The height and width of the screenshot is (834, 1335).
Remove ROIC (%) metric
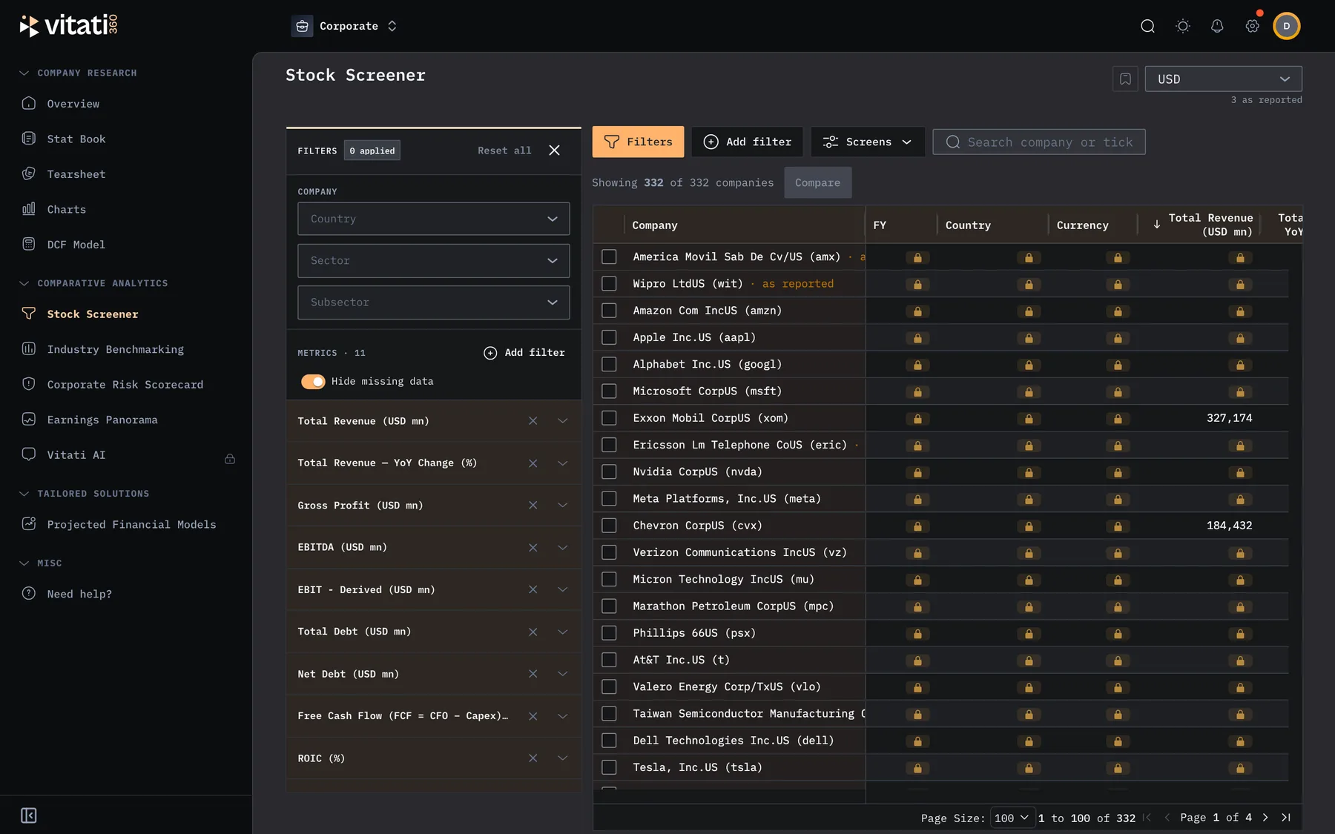point(533,758)
